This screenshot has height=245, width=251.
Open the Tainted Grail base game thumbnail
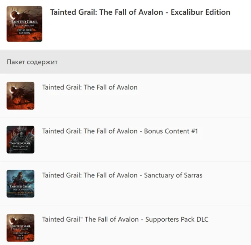20,96
